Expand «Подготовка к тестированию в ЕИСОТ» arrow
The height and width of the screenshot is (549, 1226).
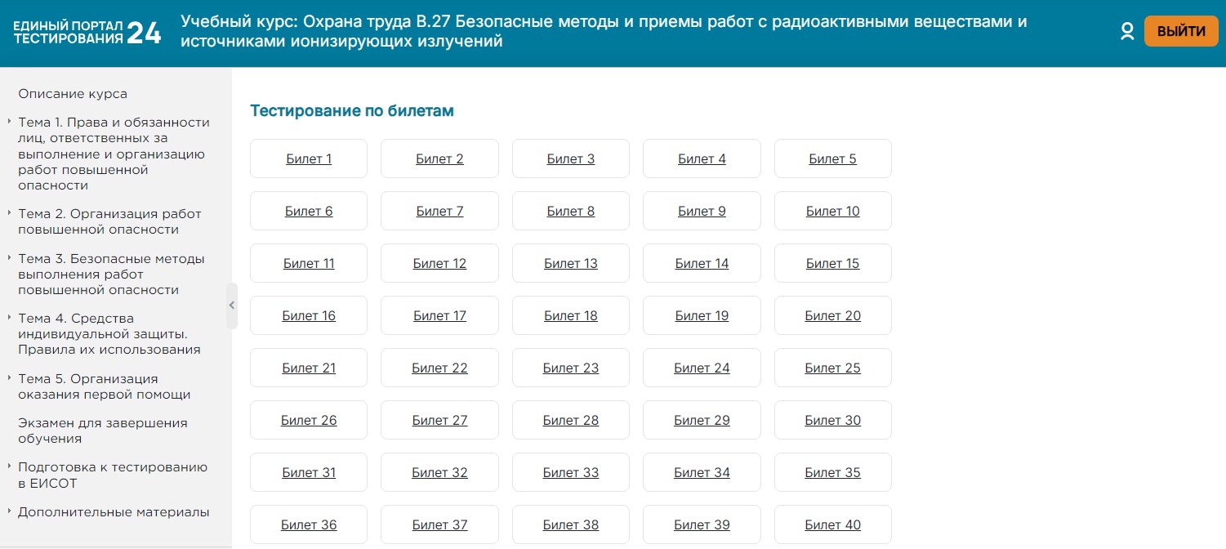9,467
